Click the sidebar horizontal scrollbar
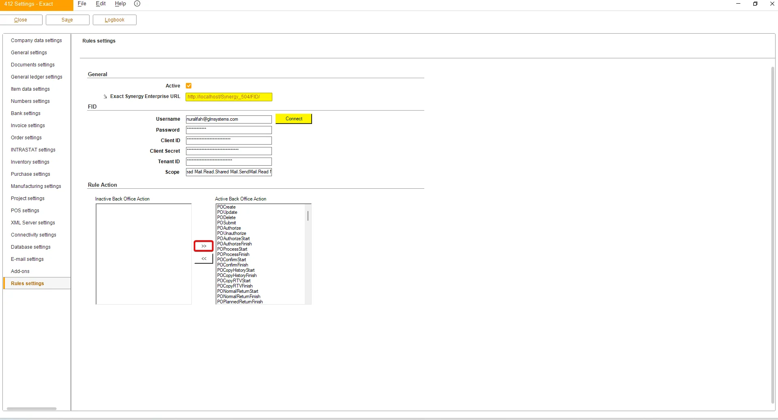Screen dimensions: 778x420 pyautogui.click(x=32, y=409)
